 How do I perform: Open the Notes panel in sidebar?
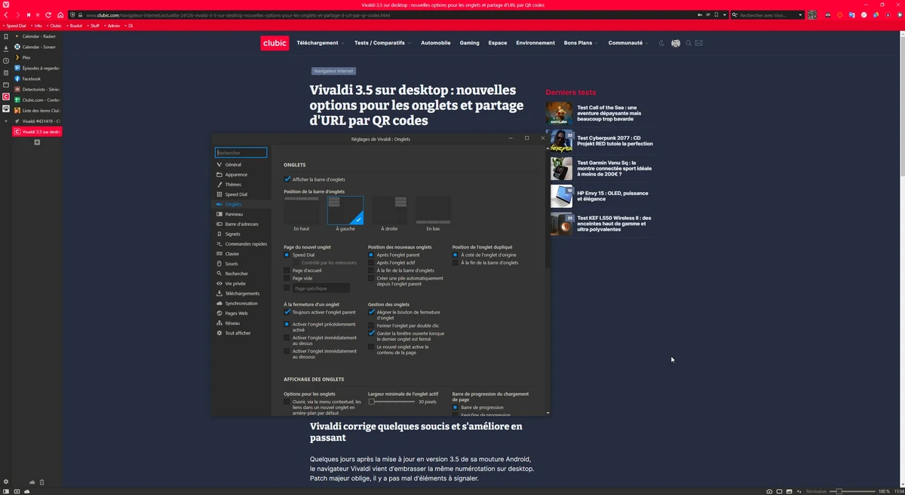click(x=6, y=72)
